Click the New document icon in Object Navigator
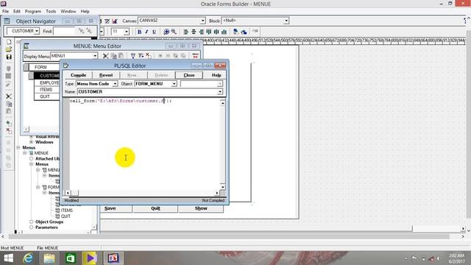Viewport: 471px width, 265px height. (x=9, y=42)
